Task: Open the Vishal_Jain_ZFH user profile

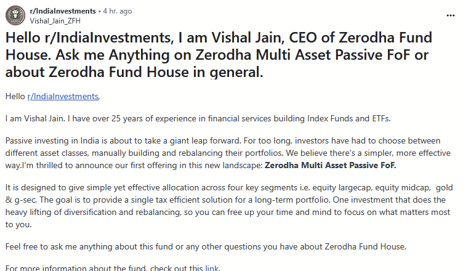Action: (55, 21)
